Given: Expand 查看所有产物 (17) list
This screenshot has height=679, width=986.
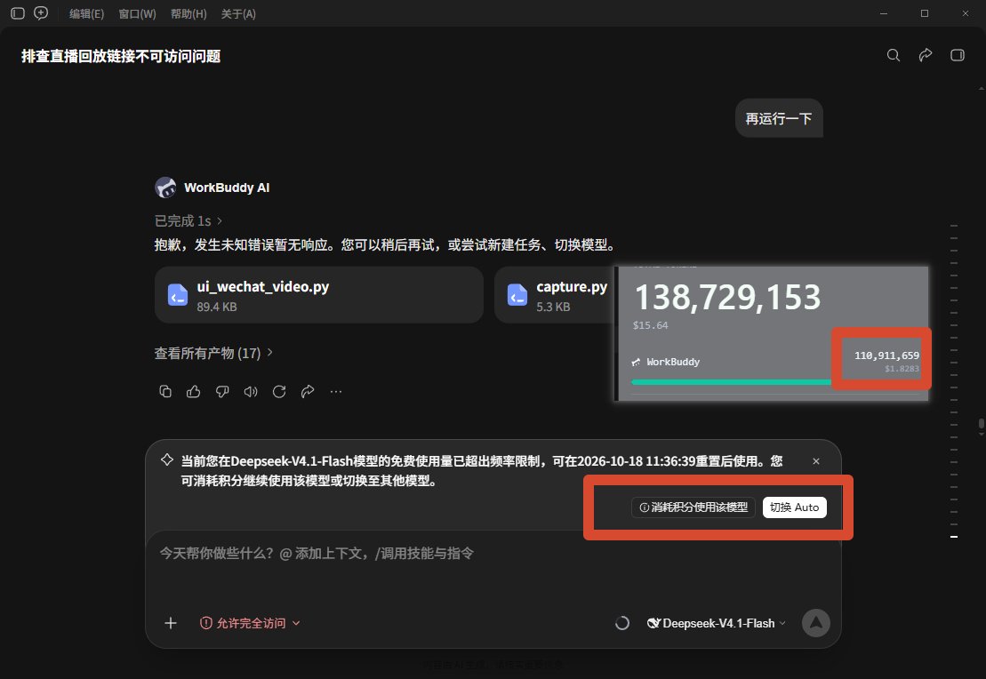Looking at the screenshot, I should pyautogui.click(x=213, y=353).
